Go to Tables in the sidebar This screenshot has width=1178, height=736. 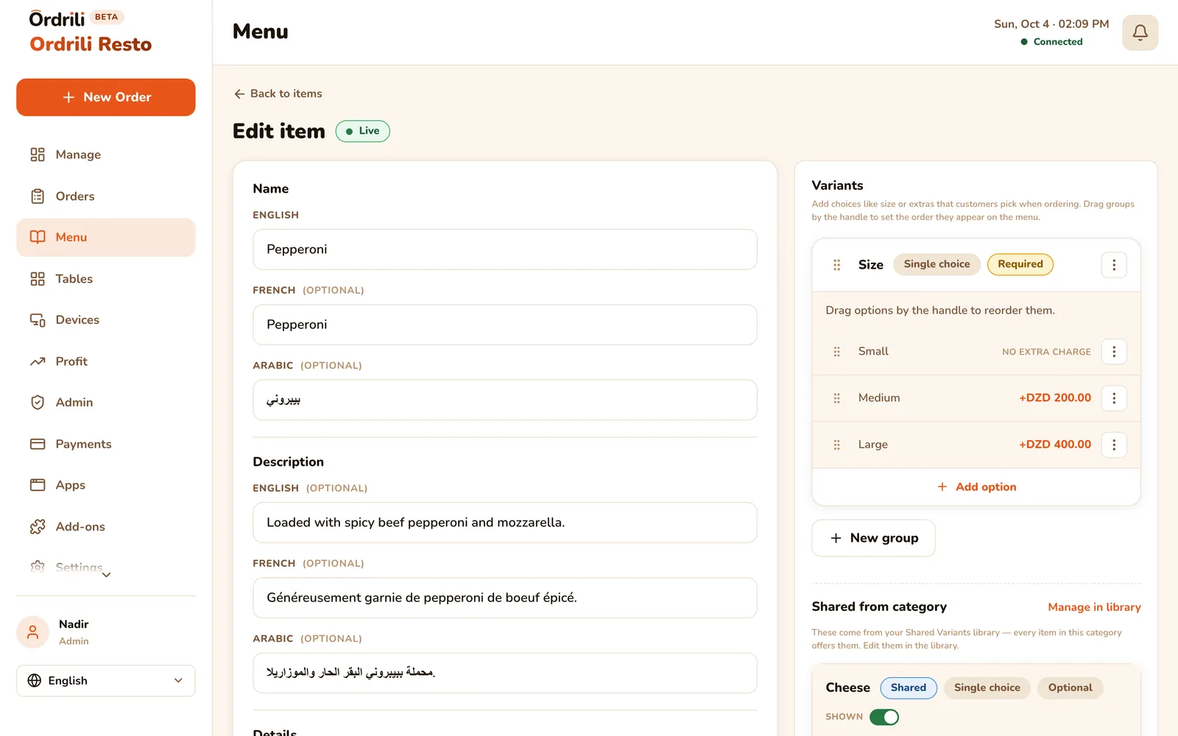point(106,279)
